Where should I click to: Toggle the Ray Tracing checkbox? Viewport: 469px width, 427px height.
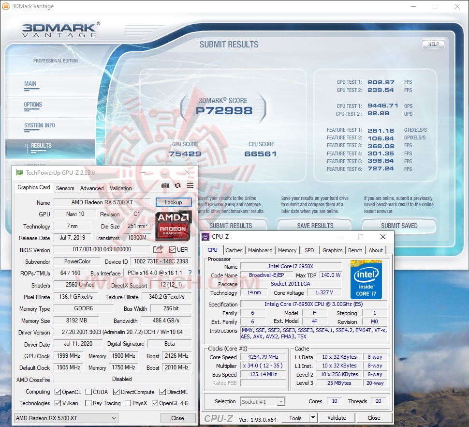tap(88, 403)
